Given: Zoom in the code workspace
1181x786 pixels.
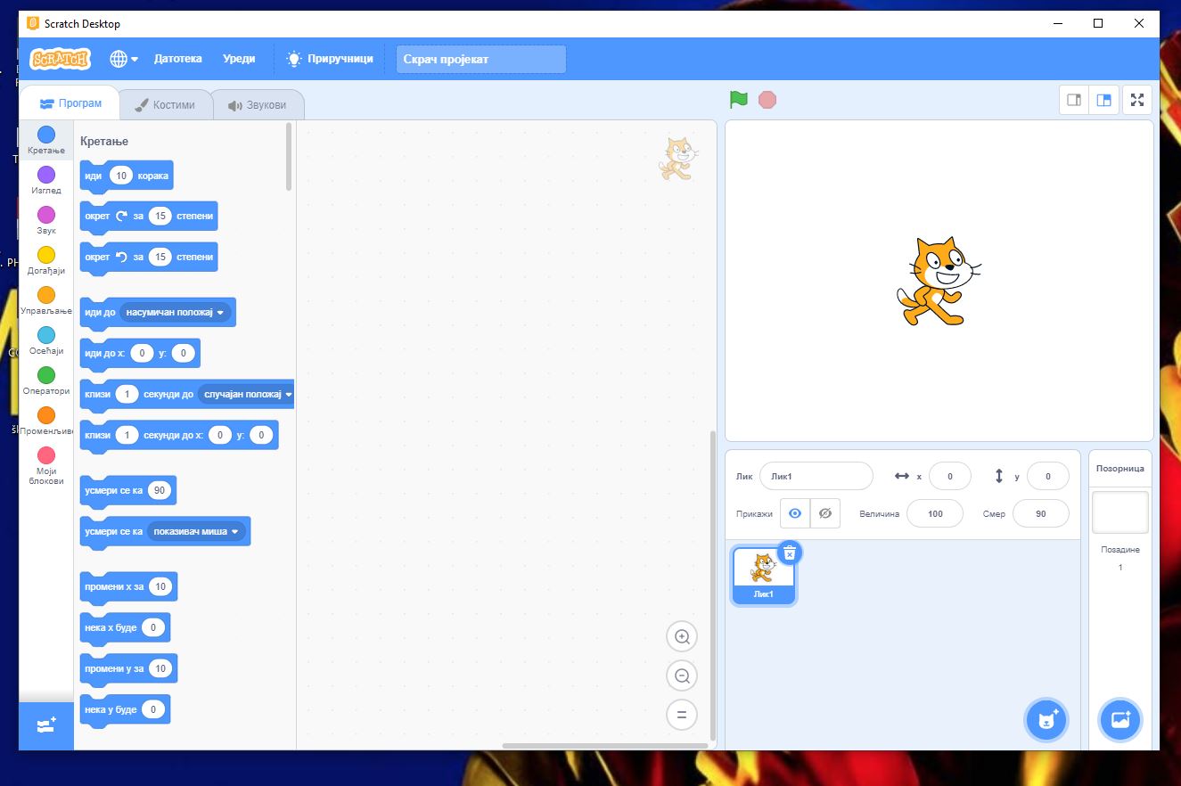Looking at the screenshot, I should 682,636.
